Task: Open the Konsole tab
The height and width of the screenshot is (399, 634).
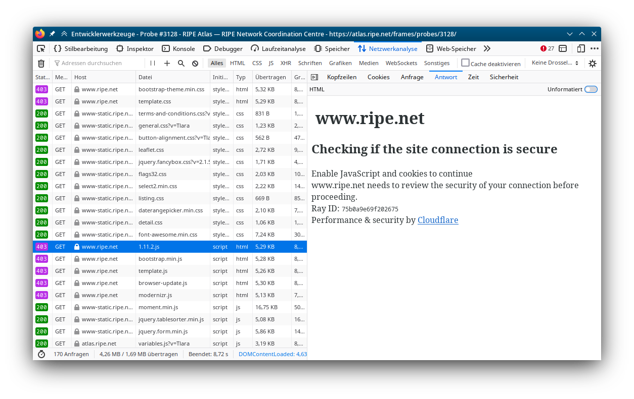Action: (178, 49)
